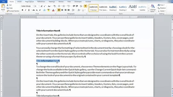Switch to the Insert tab
The width and height of the screenshot is (173, 97).
pyautogui.click(x=19, y=2)
